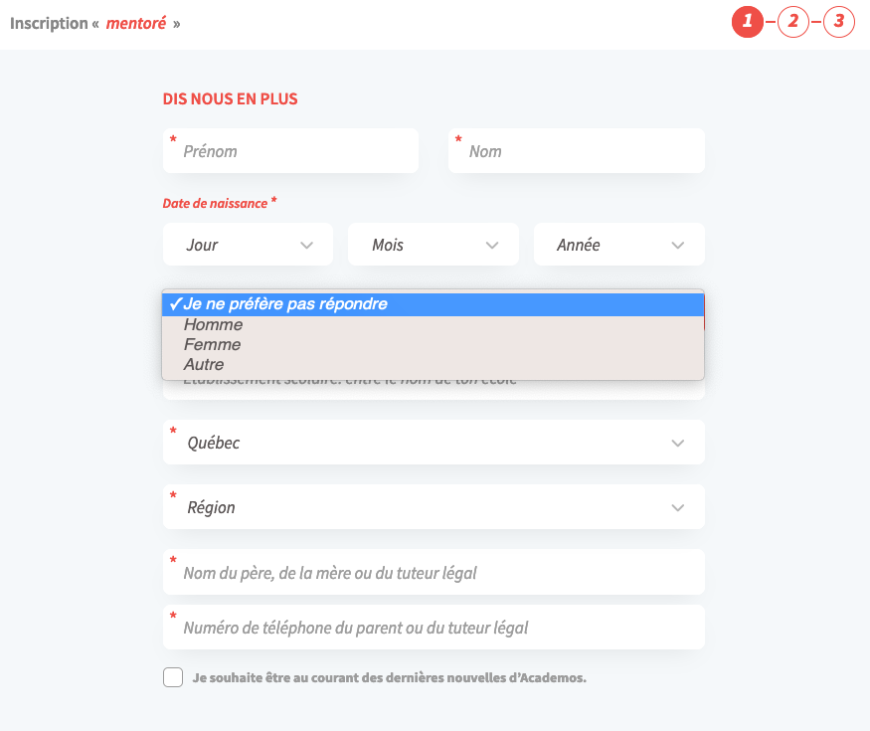Click step 3 circle indicator
870x731 pixels.
coord(839,22)
